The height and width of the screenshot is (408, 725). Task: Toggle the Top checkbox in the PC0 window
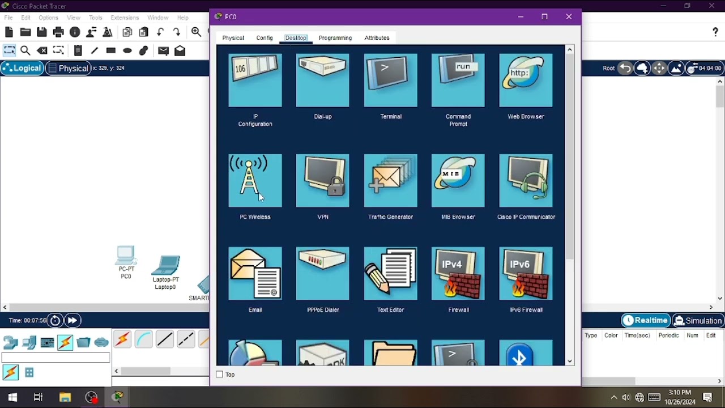pos(220,375)
